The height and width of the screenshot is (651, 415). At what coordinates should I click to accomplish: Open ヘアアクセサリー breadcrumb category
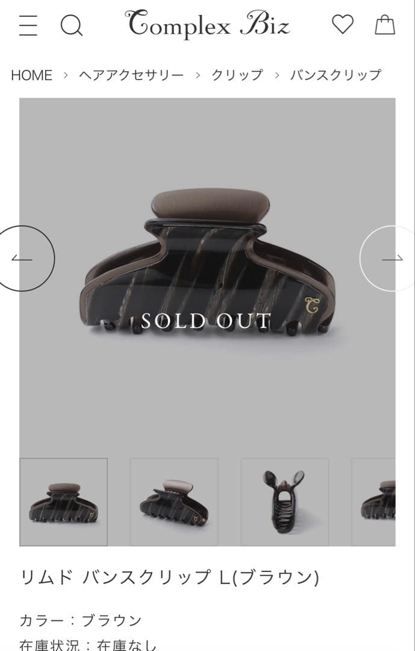tap(131, 75)
